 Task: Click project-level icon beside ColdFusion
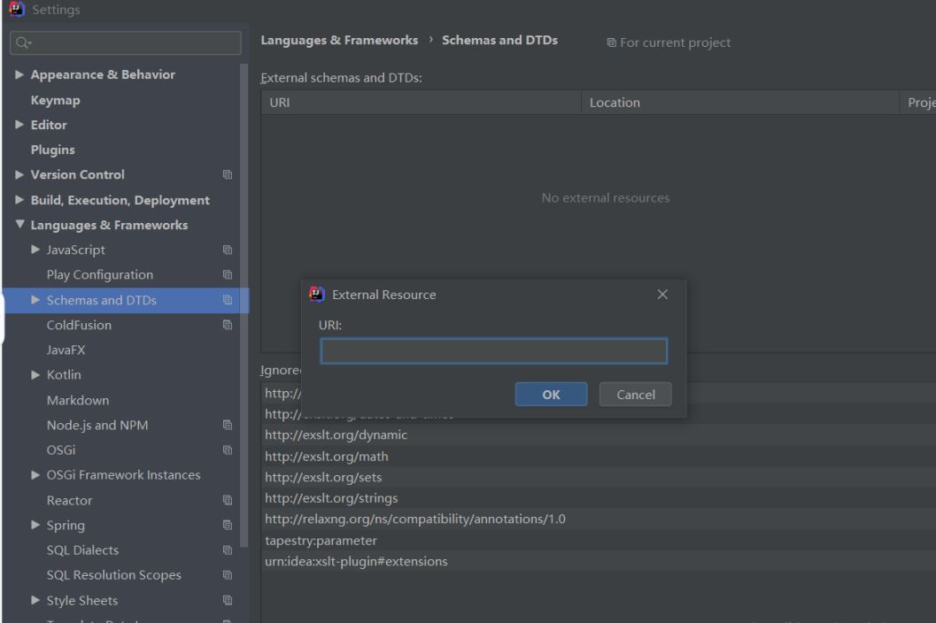pos(228,326)
